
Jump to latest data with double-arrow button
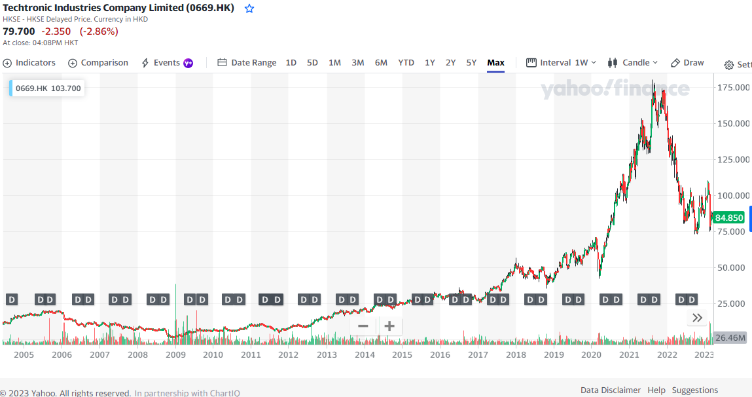(x=697, y=318)
